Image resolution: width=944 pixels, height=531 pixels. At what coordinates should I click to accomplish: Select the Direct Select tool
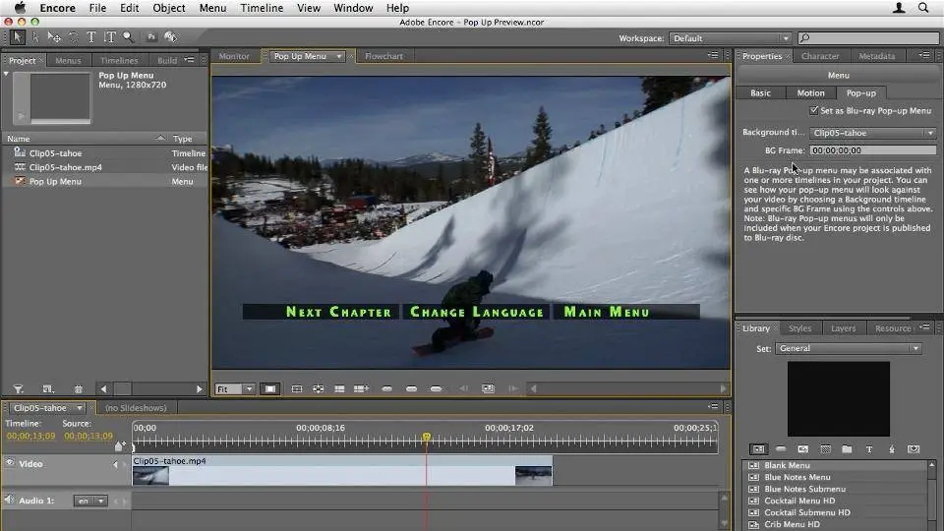click(x=35, y=37)
